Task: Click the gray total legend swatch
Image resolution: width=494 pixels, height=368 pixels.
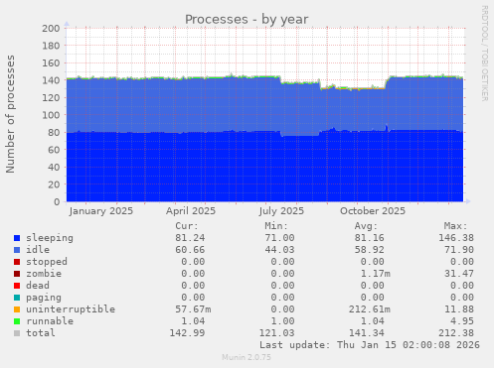Action: [x=17, y=333]
